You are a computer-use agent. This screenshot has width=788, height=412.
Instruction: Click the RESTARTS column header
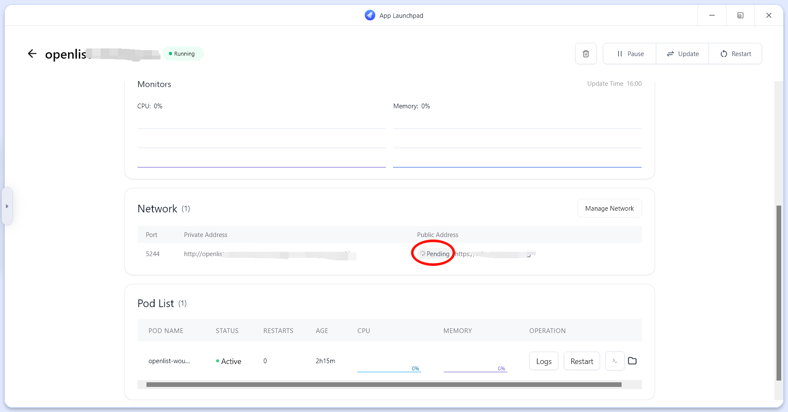tap(278, 330)
